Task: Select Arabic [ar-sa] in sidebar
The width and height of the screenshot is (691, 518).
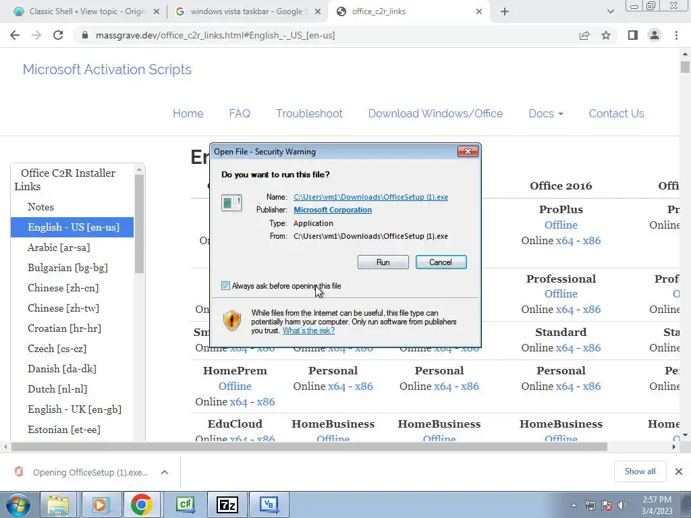Action: point(59,248)
